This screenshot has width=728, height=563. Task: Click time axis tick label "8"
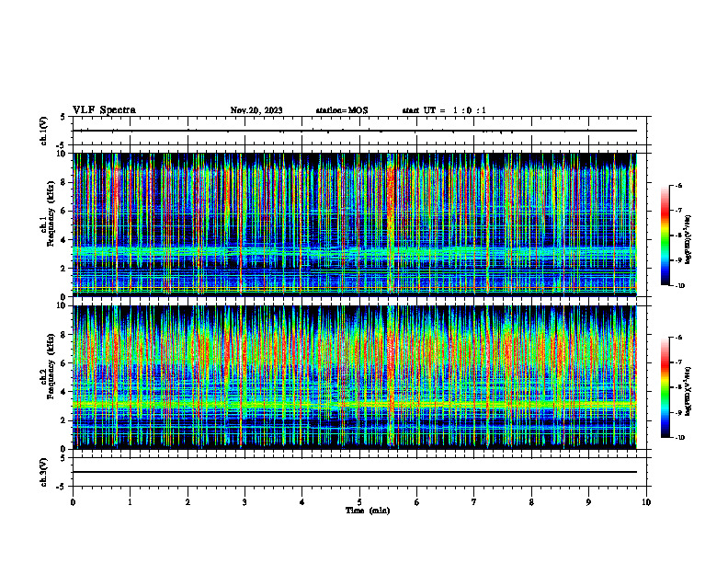[531, 502]
